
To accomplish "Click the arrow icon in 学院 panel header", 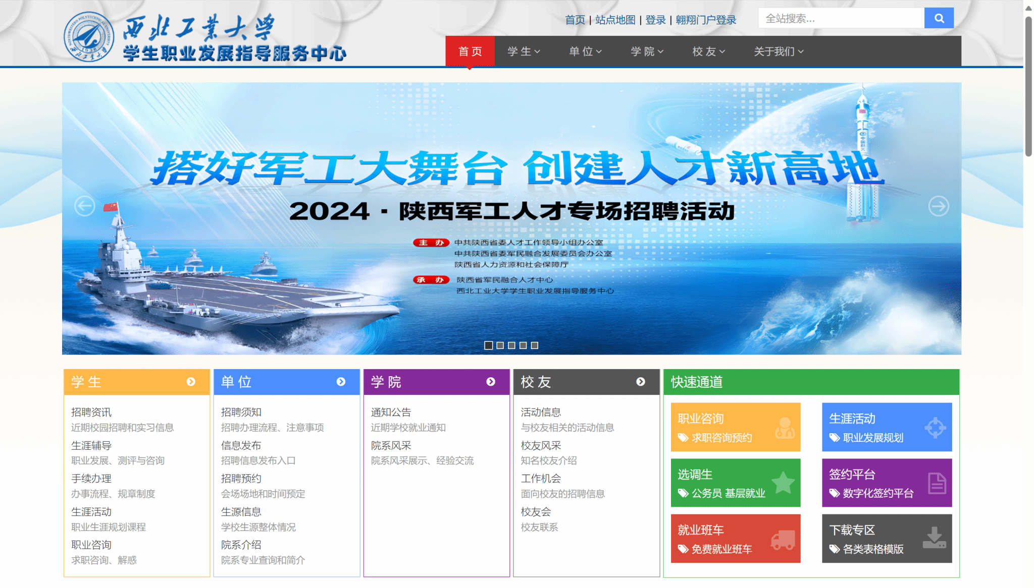I will pos(491,382).
